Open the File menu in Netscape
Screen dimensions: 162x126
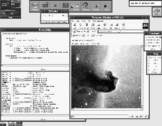click(73, 21)
